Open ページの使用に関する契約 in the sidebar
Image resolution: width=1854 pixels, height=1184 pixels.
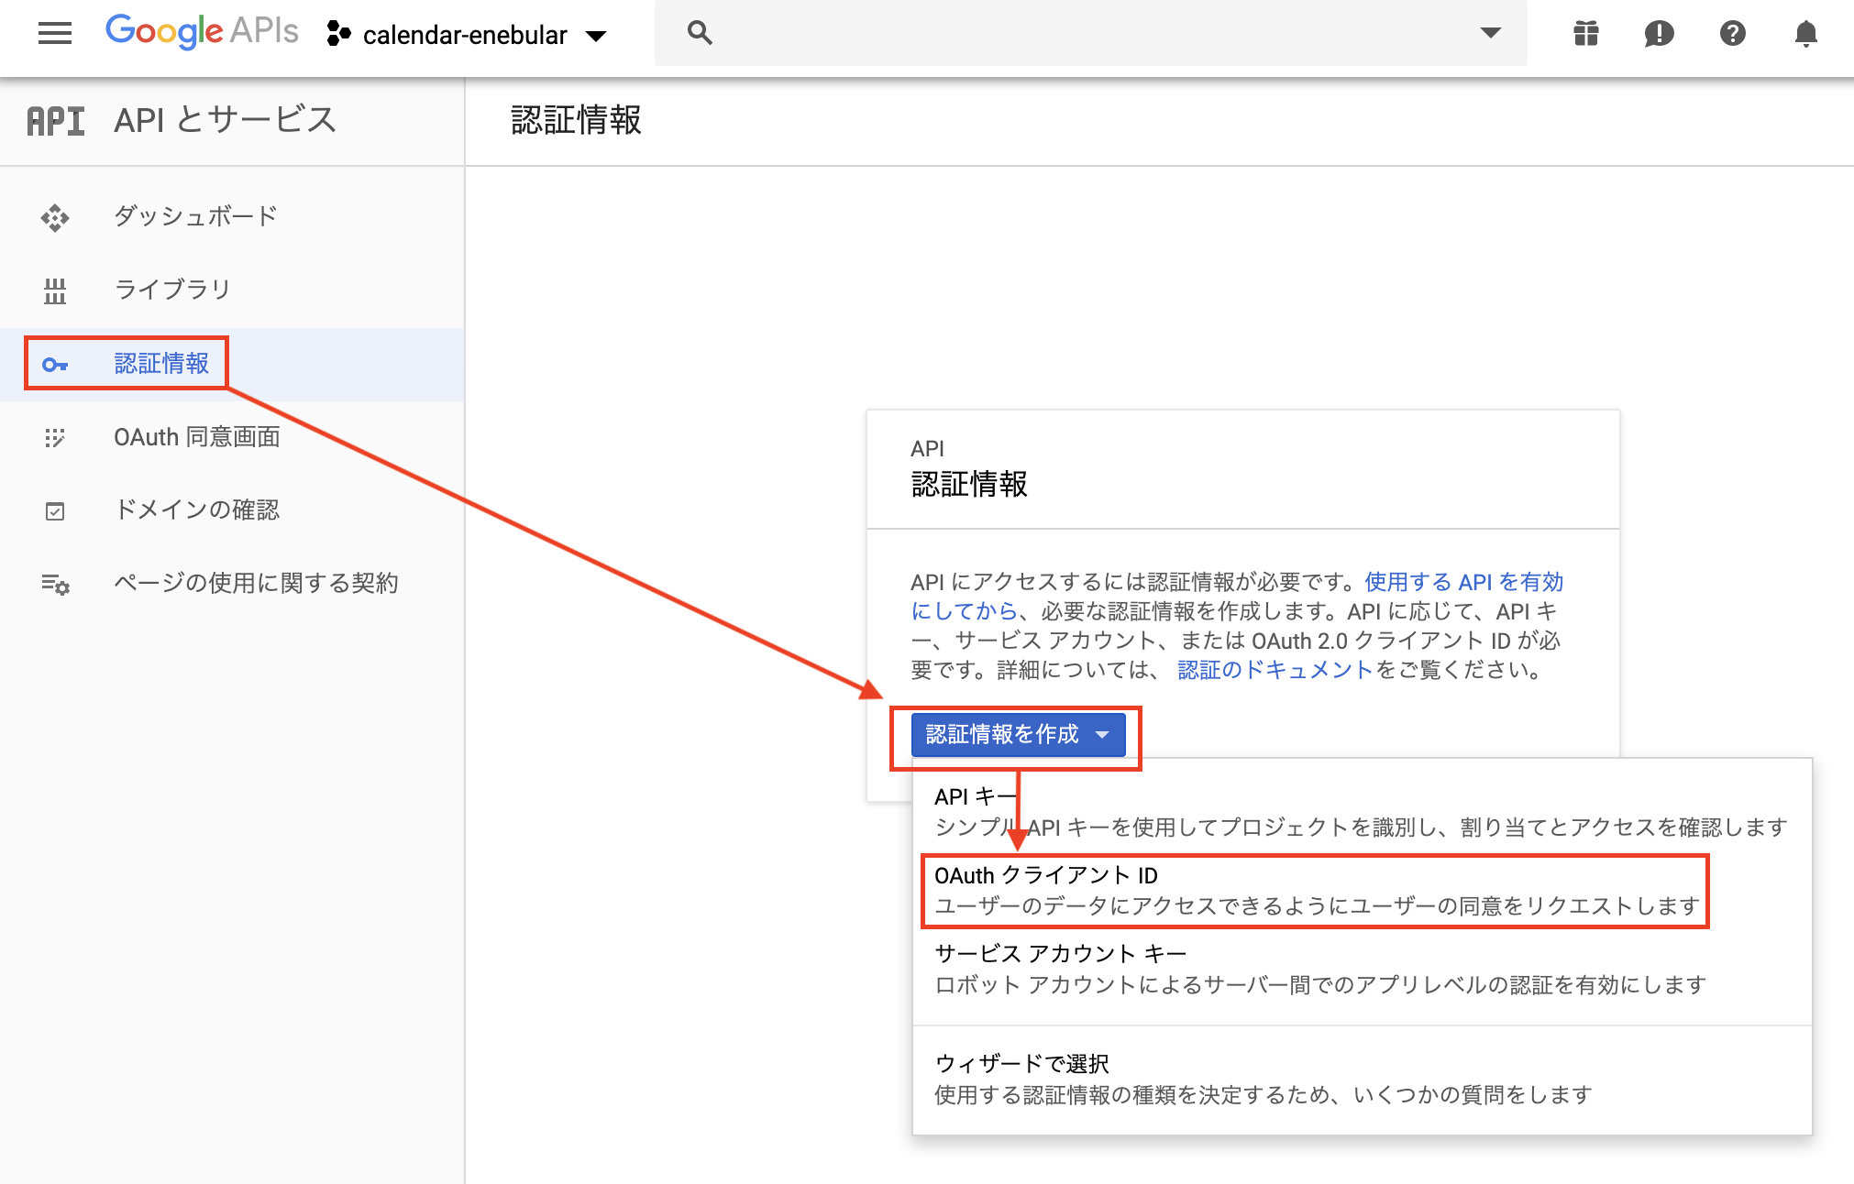(x=232, y=583)
